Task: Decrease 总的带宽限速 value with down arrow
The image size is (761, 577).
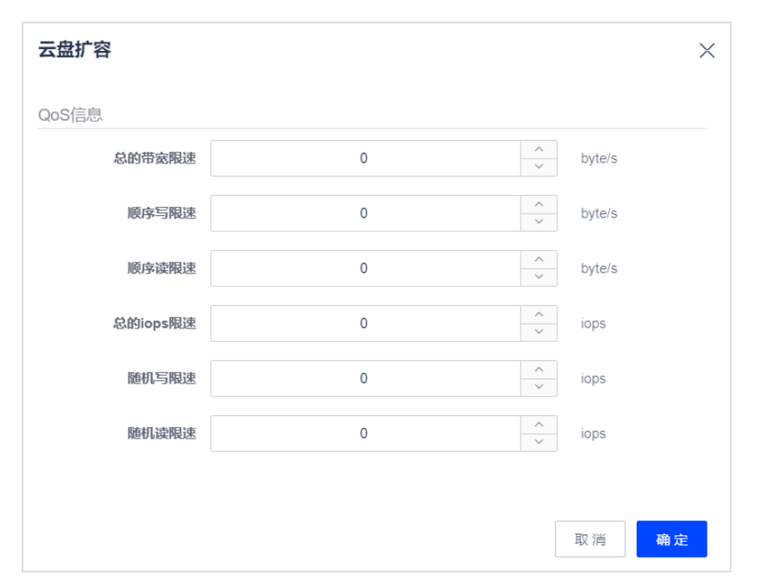Action: 539,167
